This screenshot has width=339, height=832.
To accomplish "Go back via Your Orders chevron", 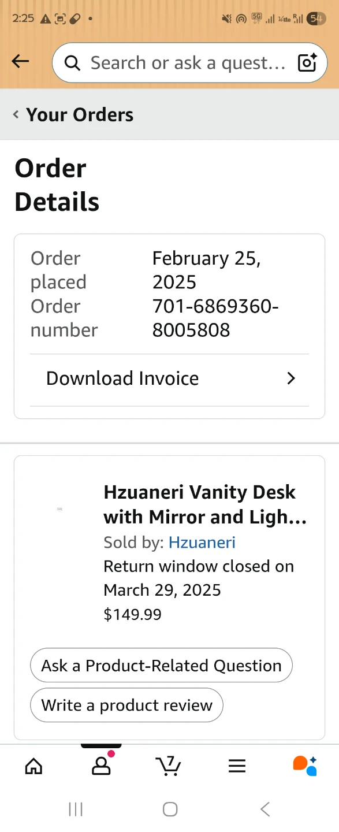I will pos(16,114).
